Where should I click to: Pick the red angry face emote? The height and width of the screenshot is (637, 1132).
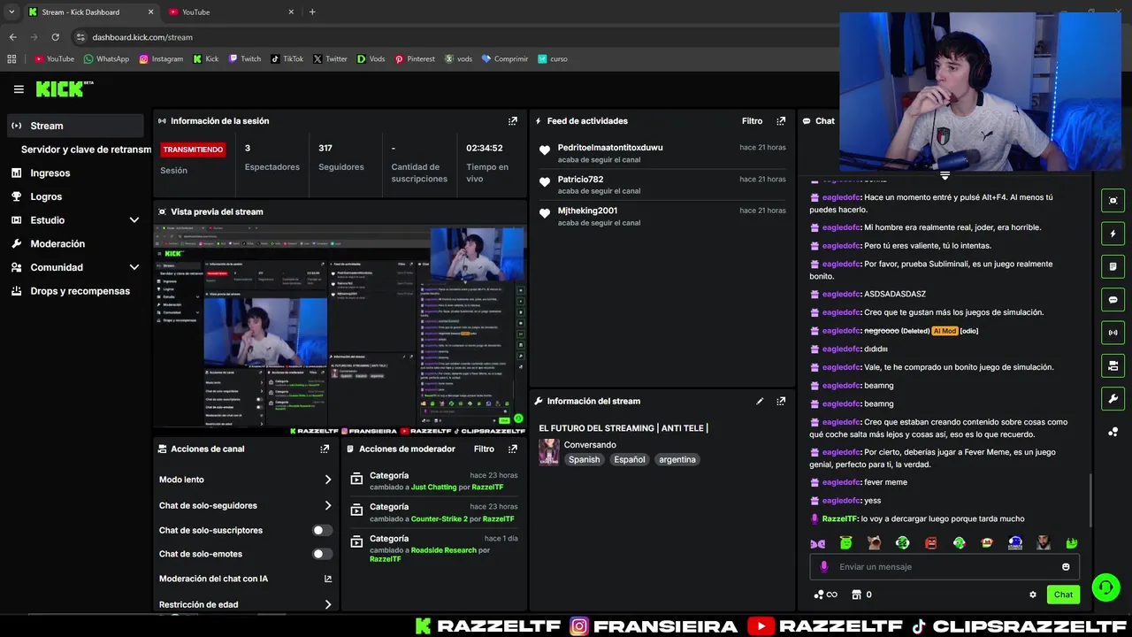pos(930,542)
